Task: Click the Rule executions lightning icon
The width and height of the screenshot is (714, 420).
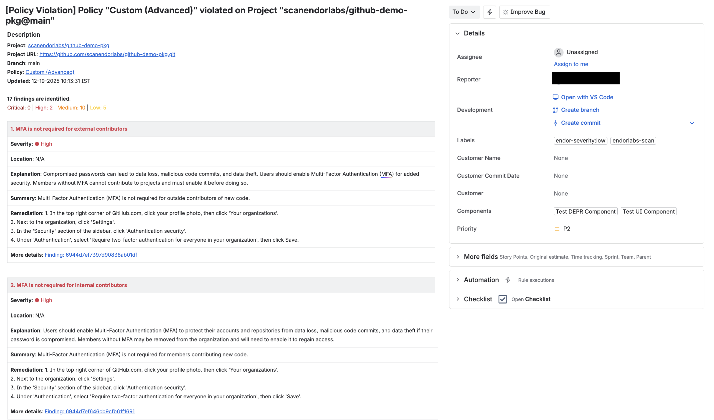Action: click(x=507, y=280)
